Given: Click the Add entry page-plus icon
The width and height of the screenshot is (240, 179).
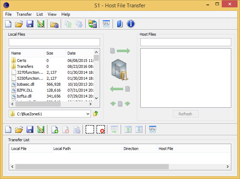Looking at the screenshot, I should [x=55, y=130].
